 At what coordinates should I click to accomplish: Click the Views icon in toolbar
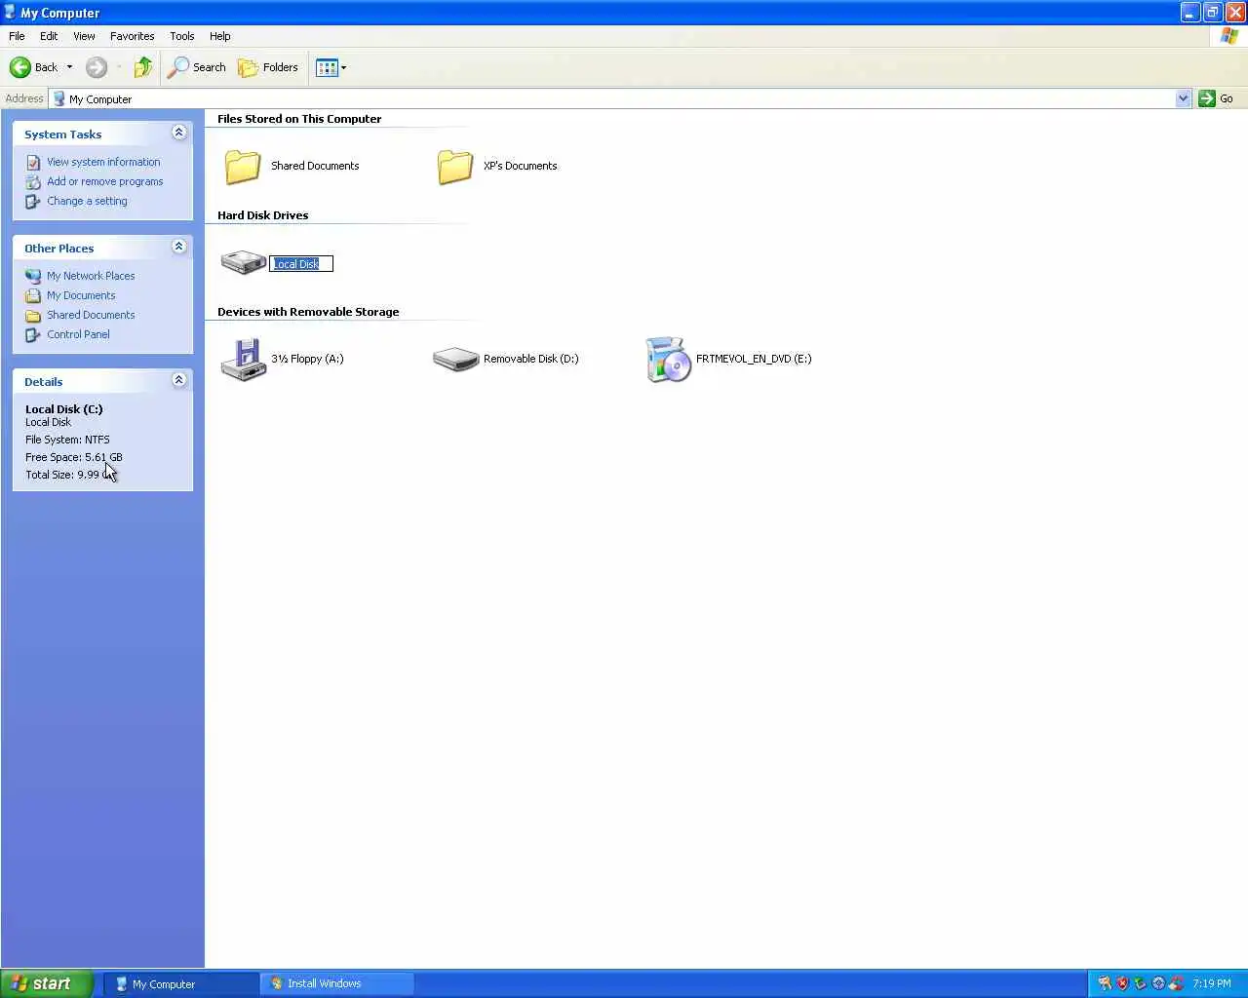pyautogui.click(x=326, y=67)
